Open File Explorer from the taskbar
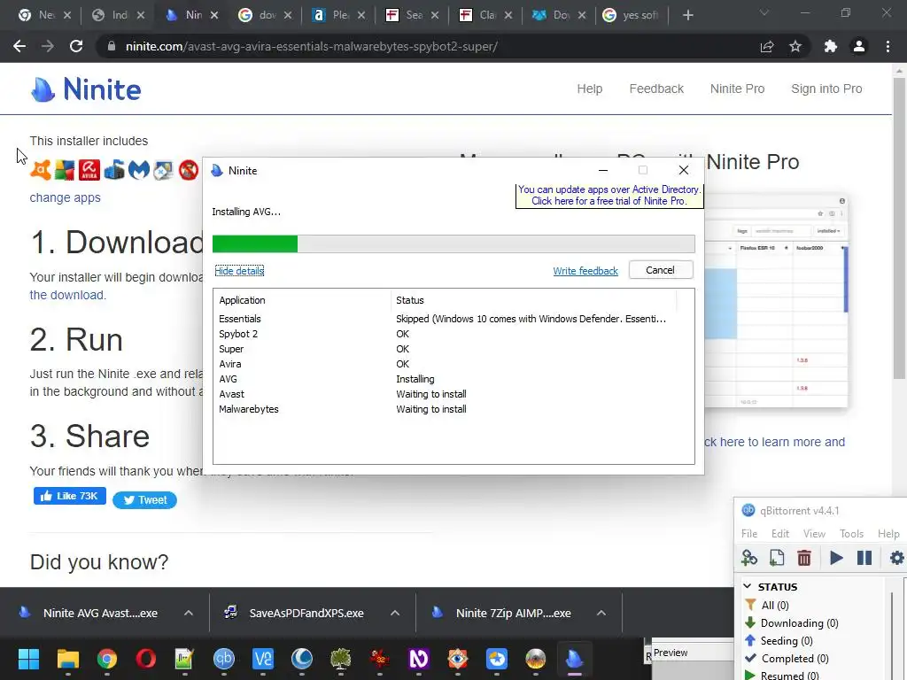Image resolution: width=907 pixels, height=680 pixels. point(67,659)
